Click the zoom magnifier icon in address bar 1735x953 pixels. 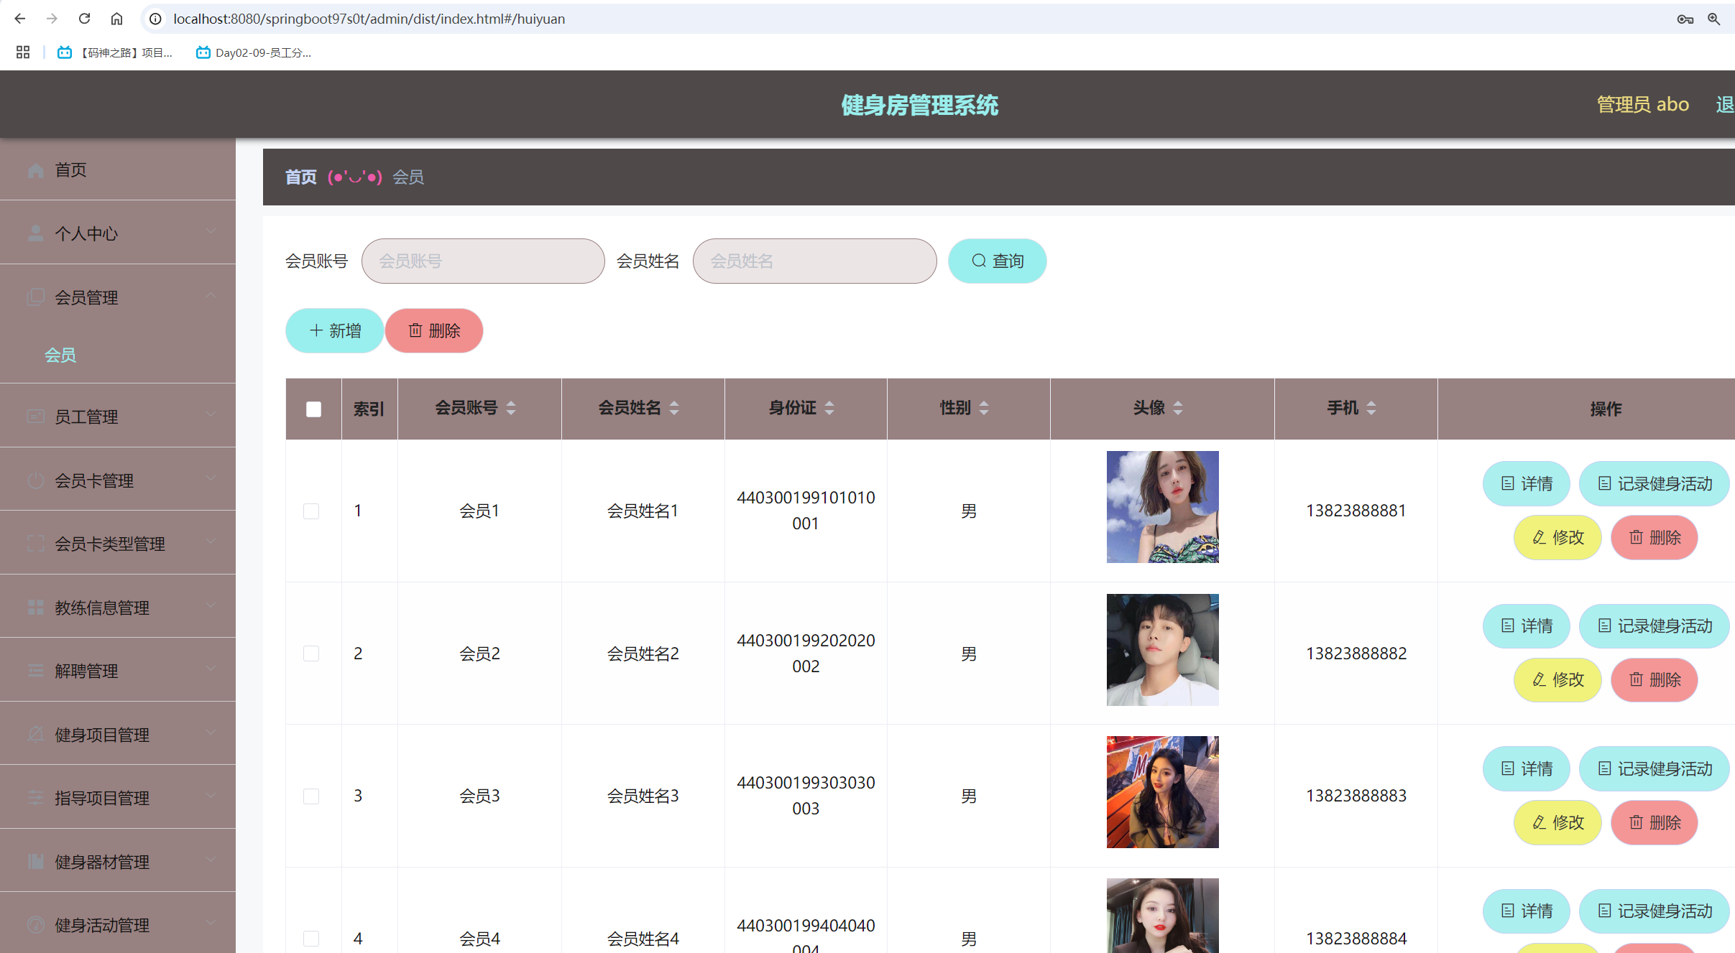click(x=1714, y=19)
